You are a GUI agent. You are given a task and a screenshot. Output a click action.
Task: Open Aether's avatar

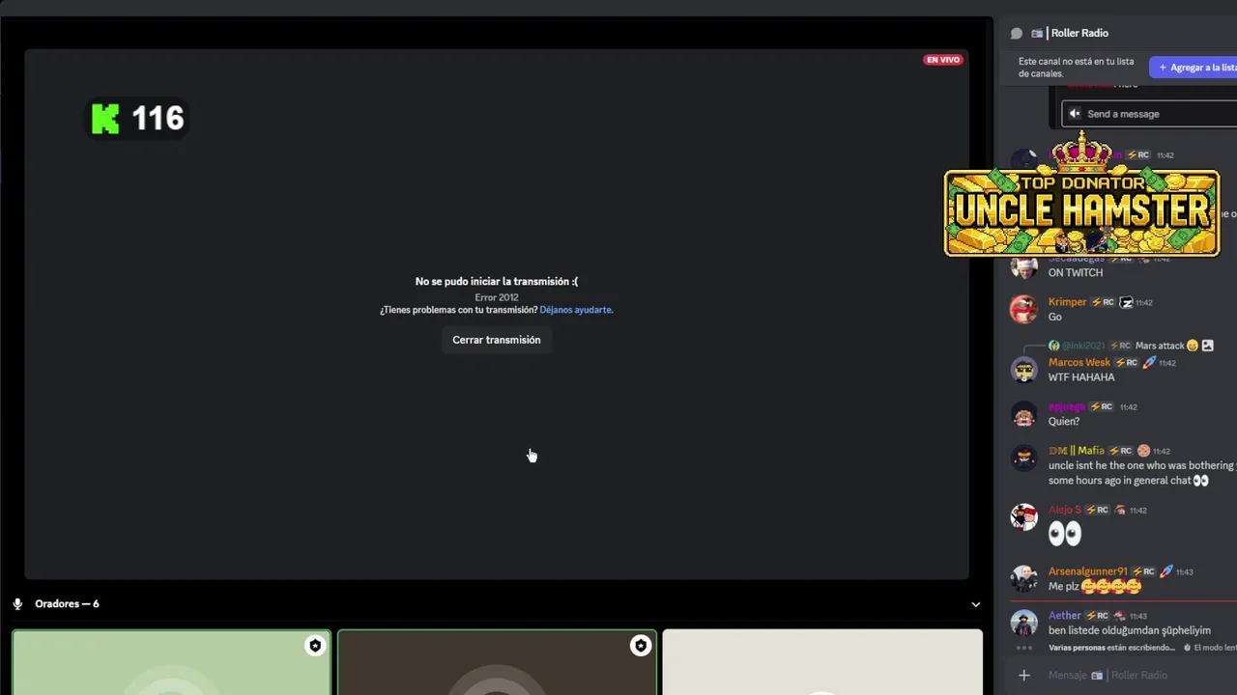[x=1023, y=623]
